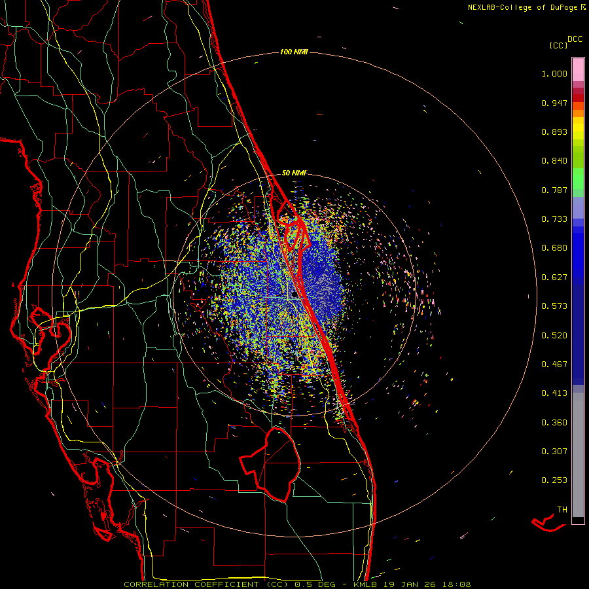The image size is (589, 589).
Task: Click the 1.000 scale value
Action: coord(554,73)
